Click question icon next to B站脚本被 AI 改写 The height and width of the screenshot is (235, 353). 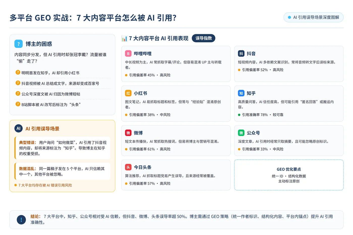pos(18,104)
